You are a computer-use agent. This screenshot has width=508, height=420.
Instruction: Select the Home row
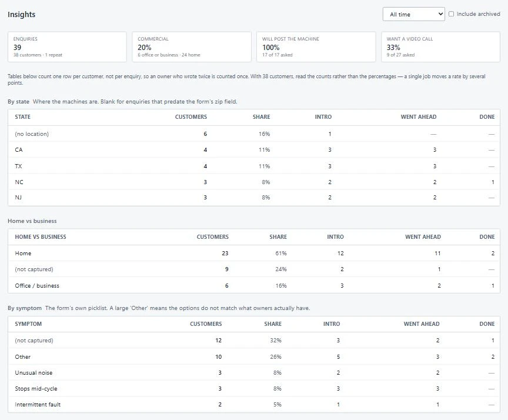coord(254,253)
